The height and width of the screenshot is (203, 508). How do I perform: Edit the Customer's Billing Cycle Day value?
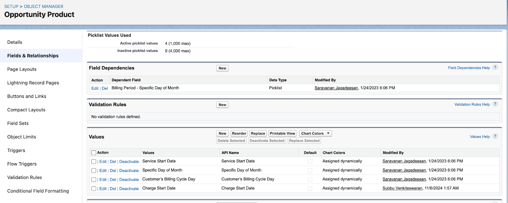click(103, 180)
